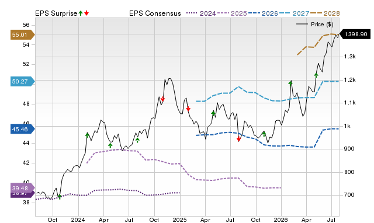This screenshot has width=374, height=223.
Task: Click the 2024 label on the time axis
Action: (x=78, y=219)
